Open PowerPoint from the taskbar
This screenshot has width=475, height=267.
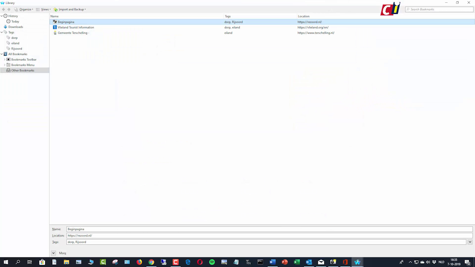285,262
